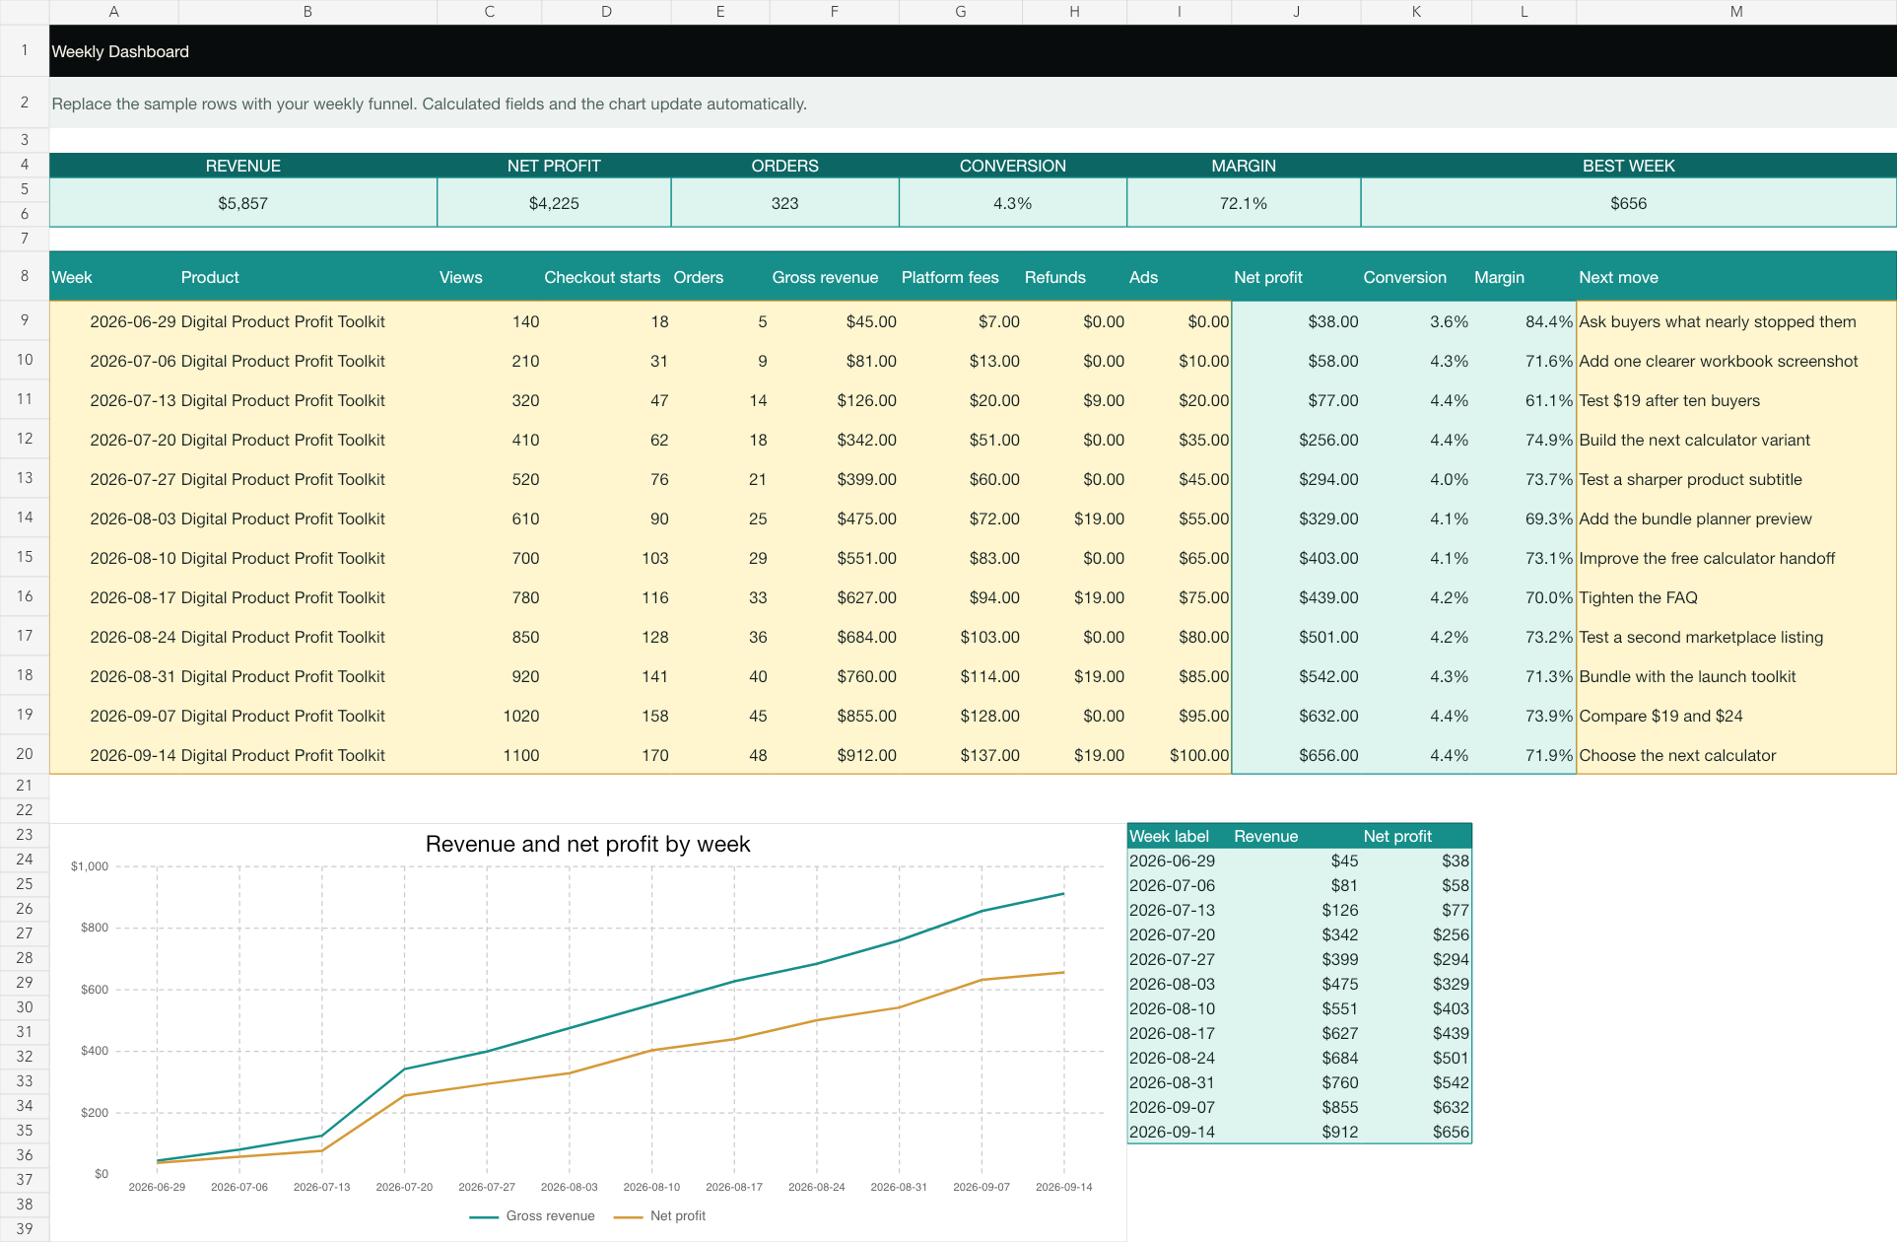The width and height of the screenshot is (1897, 1242).
Task: Click the Platform fees header cell
Action: pos(961,277)
